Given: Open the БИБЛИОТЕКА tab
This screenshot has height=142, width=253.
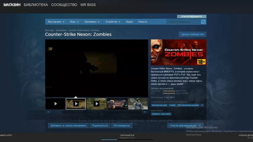Looking at the screenshot, I should pyautogui.click(x=36, y=5).
